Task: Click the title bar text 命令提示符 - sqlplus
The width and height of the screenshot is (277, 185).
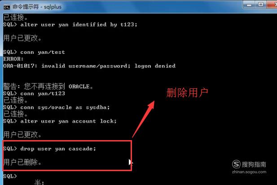Action: point(37,7)
